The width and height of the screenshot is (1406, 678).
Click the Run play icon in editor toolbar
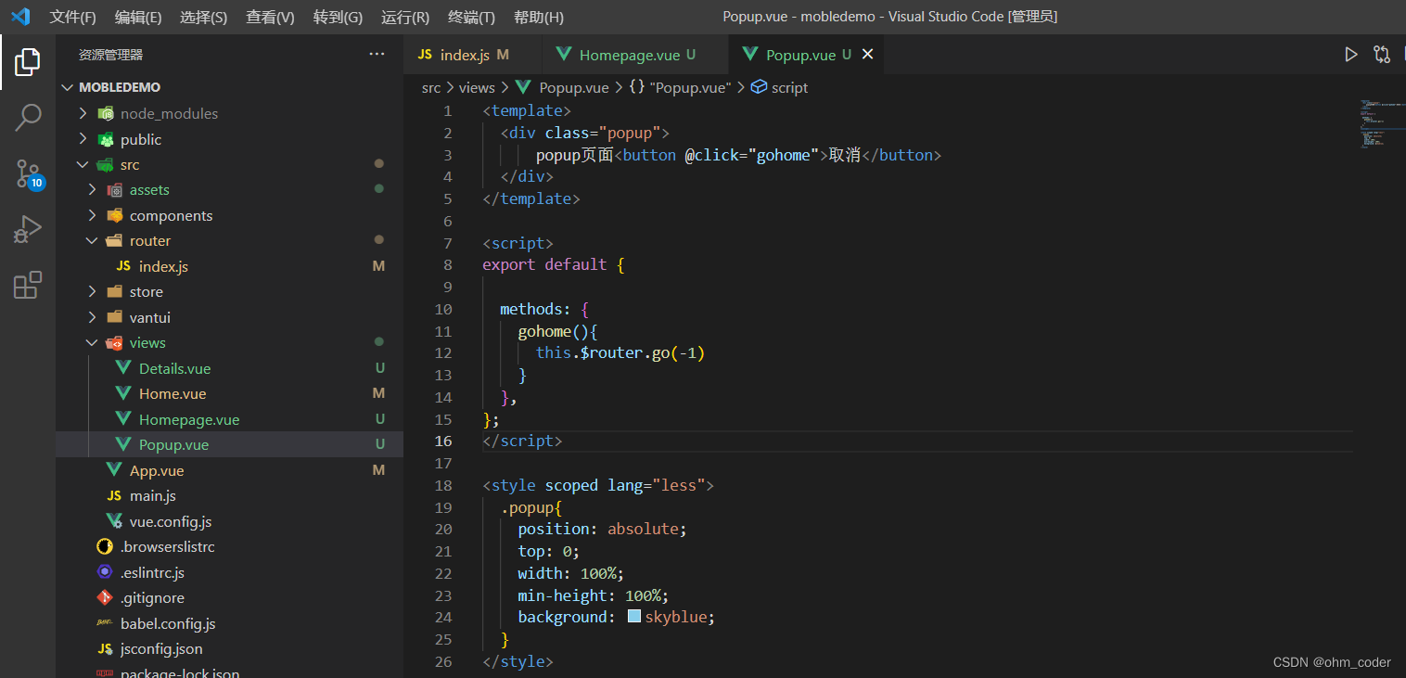1351,55
